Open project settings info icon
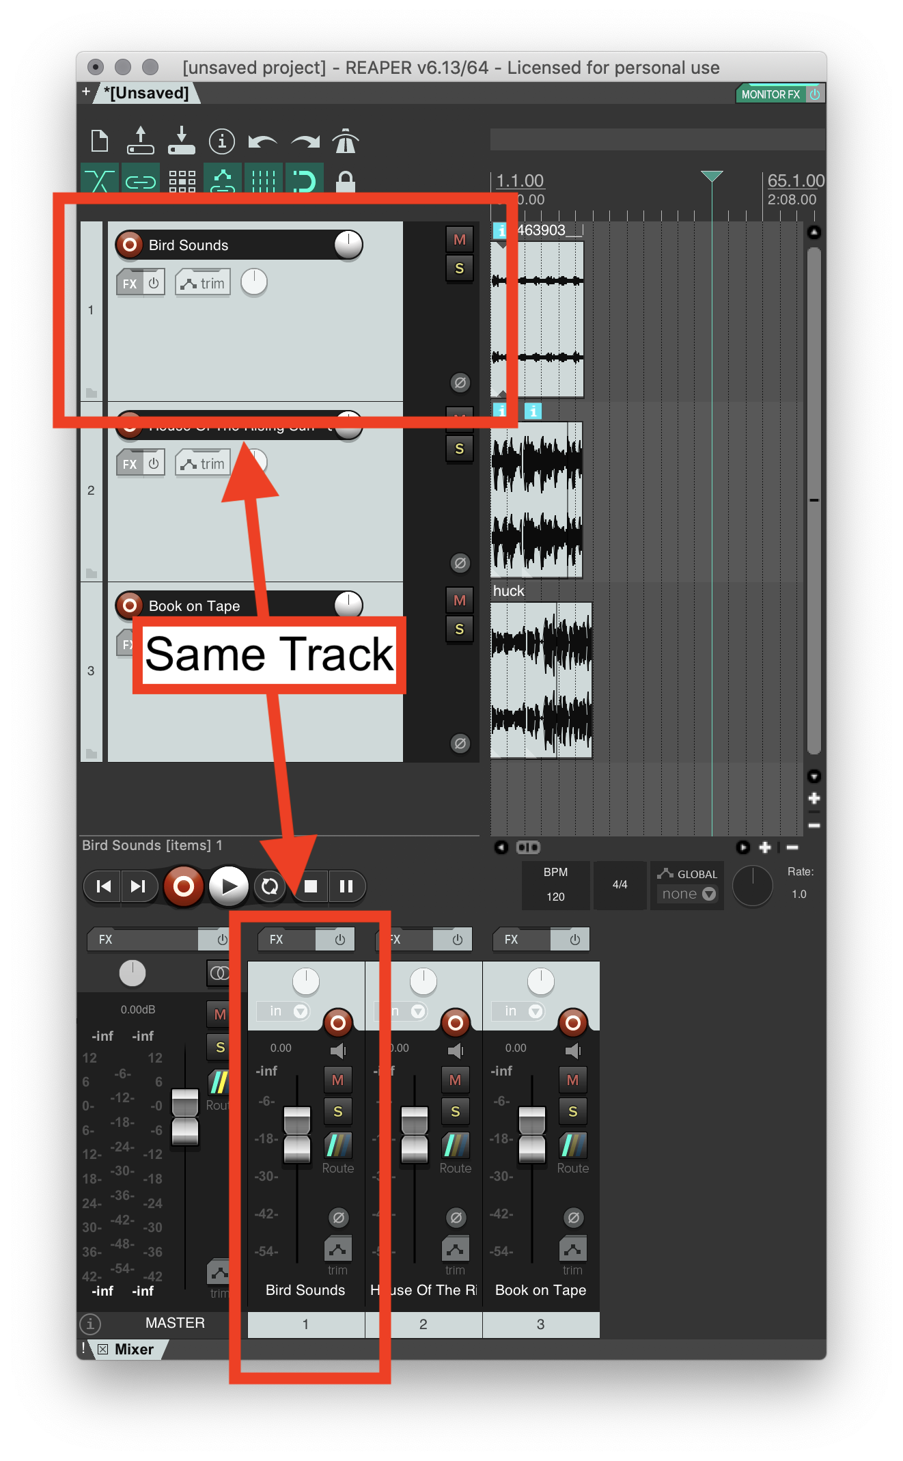The width and height of the screenshot is (903, 1461). point(222,141)
